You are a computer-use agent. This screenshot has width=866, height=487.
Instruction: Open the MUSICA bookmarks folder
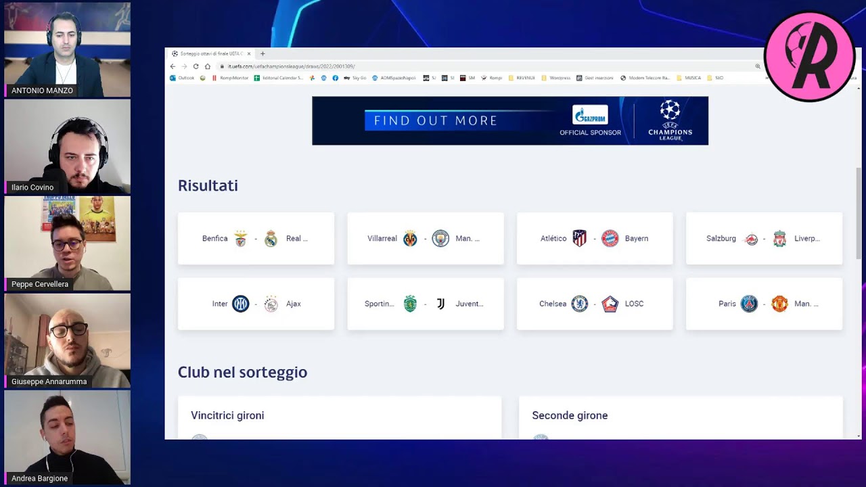(689, 78)
